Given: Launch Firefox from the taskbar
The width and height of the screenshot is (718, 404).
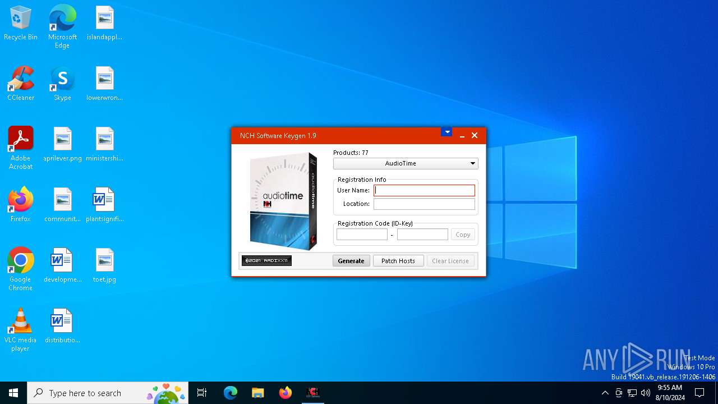Looking at the screenshot, I should tap(285, 393).
